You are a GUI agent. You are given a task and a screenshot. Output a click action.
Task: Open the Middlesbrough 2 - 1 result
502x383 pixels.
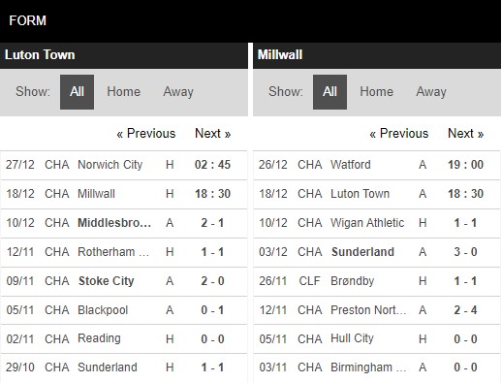pos(212,223)
